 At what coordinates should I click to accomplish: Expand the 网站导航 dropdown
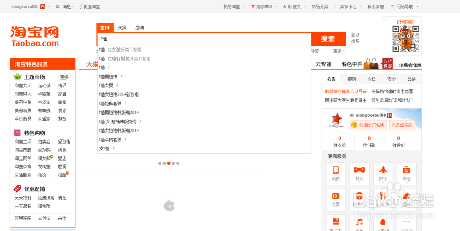(418, 6)
